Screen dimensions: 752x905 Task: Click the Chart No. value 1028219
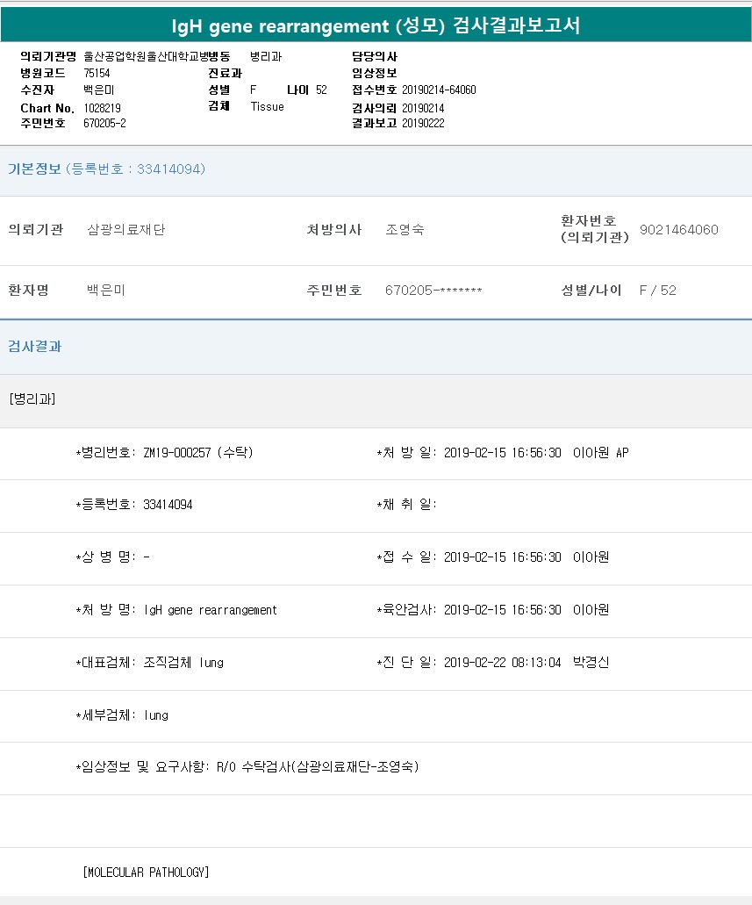click(x=102, y=108)
